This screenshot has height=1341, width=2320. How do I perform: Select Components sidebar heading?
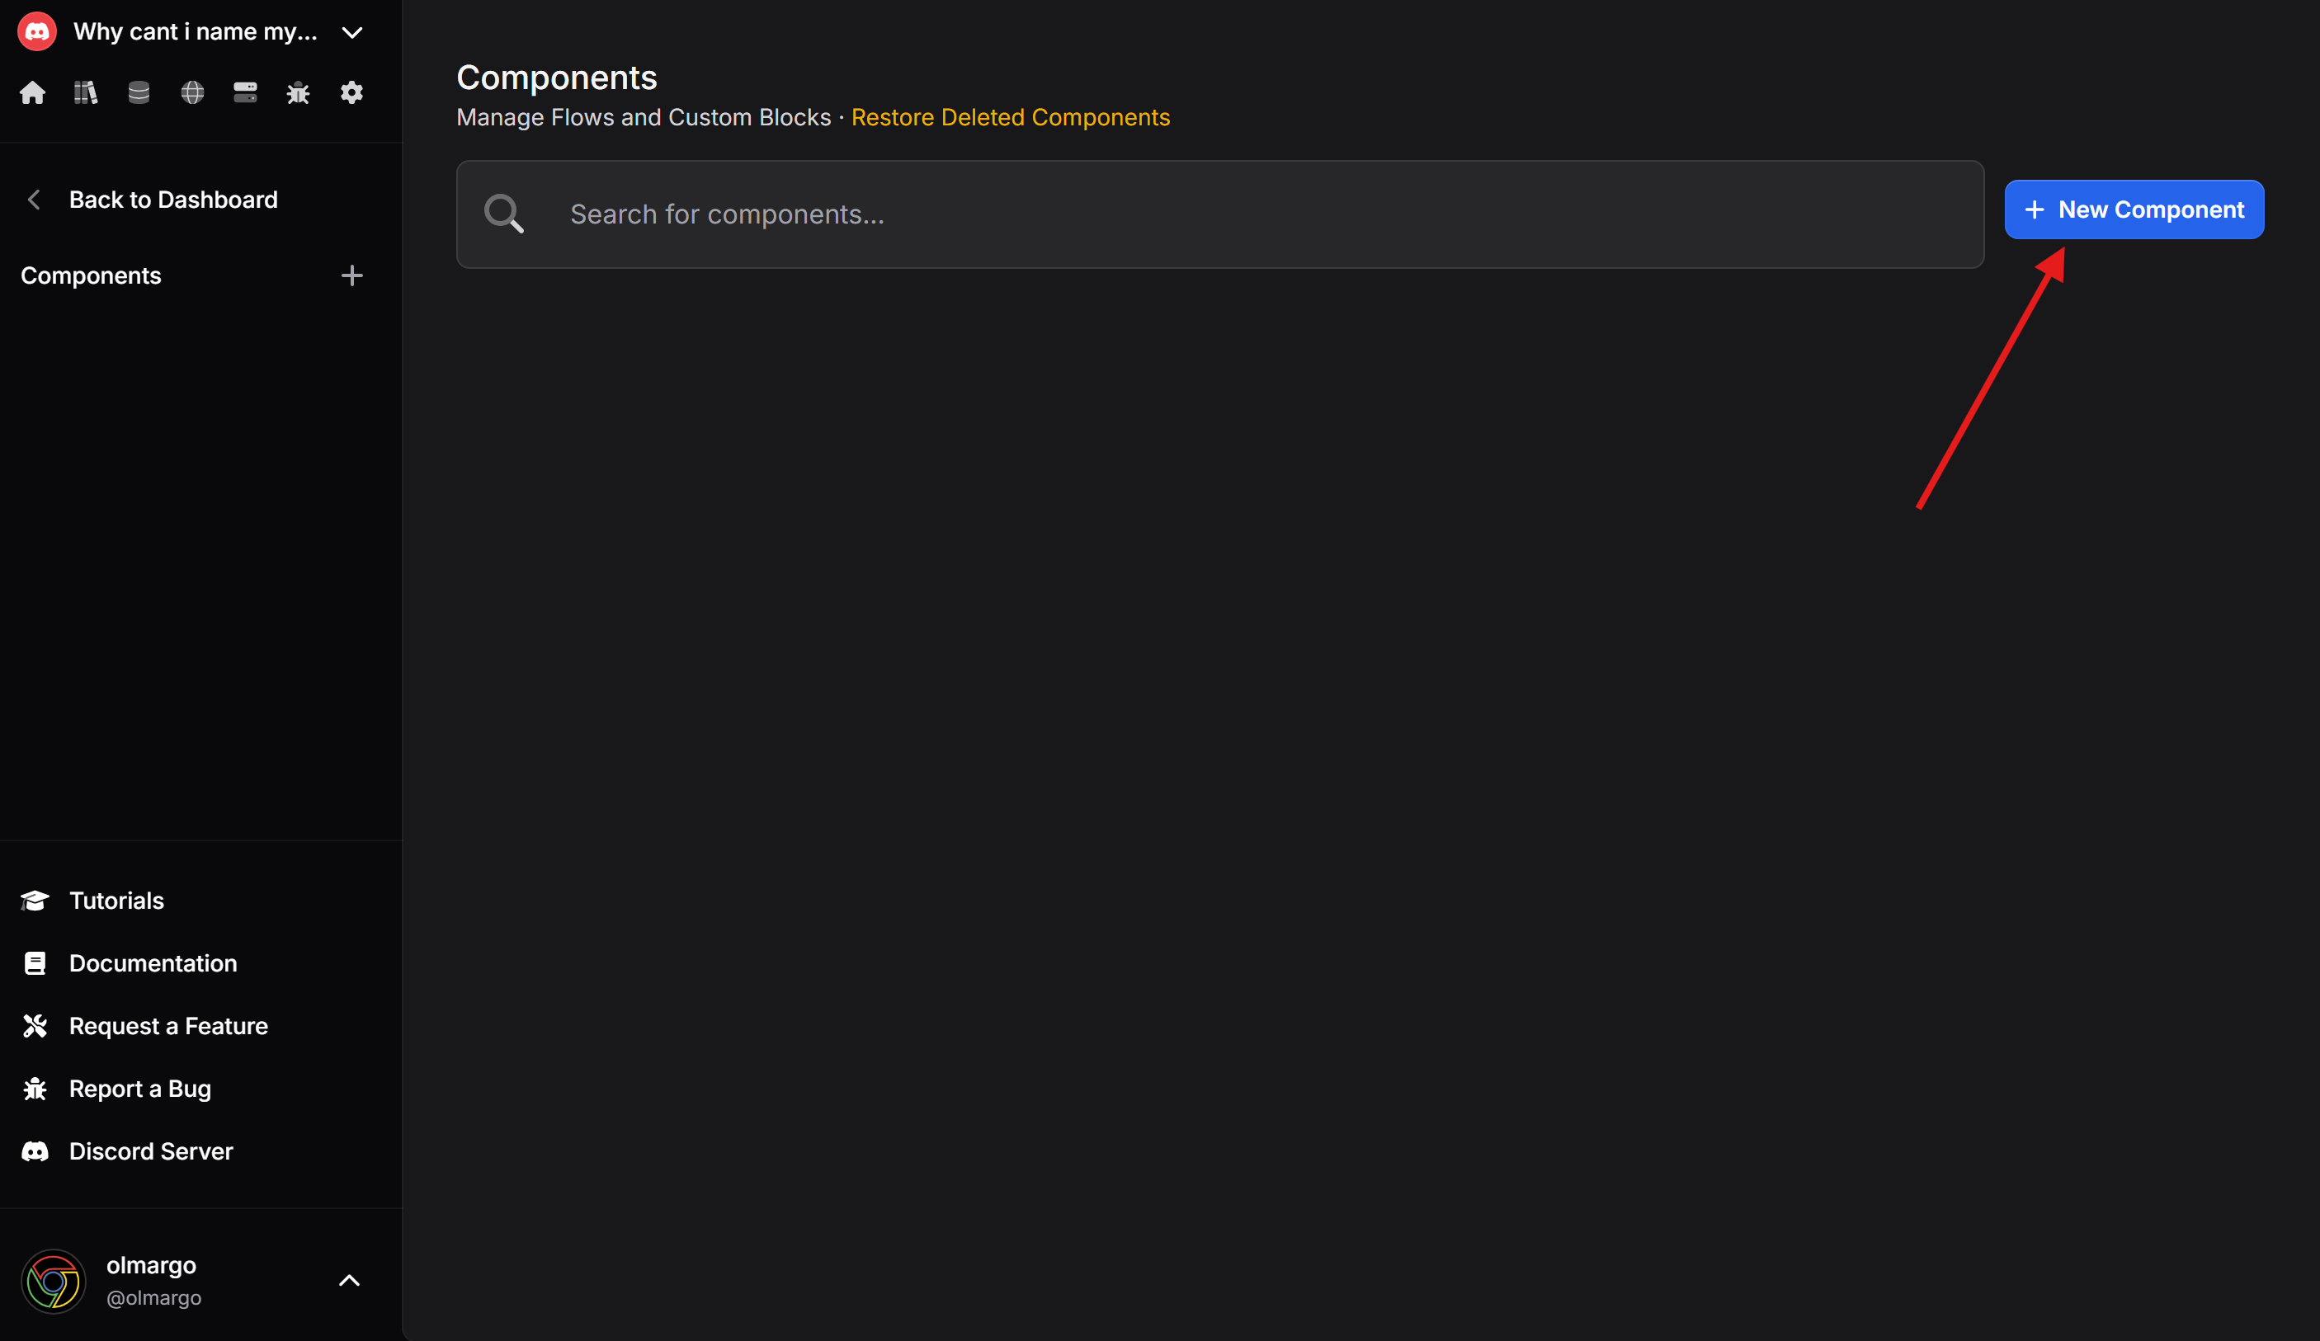[x=91, y=275]
